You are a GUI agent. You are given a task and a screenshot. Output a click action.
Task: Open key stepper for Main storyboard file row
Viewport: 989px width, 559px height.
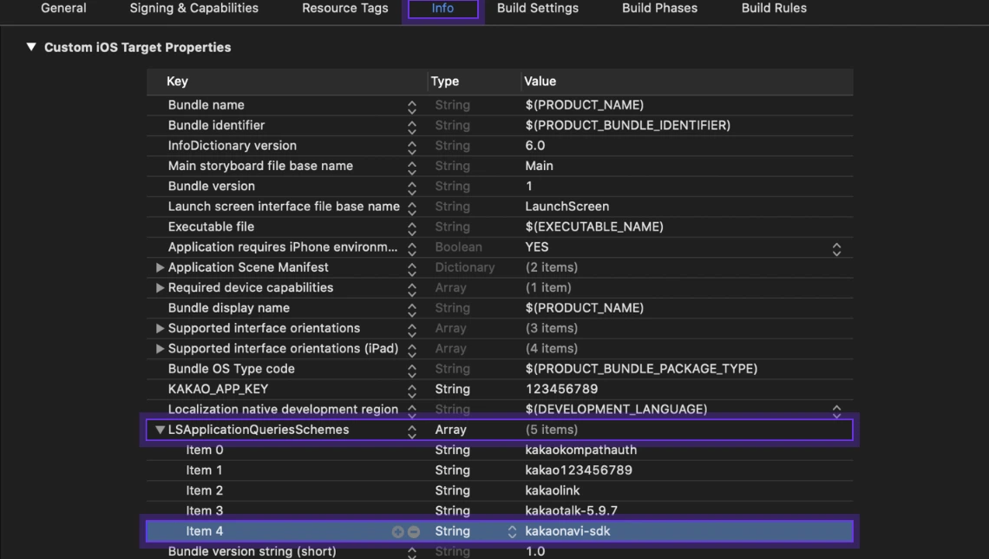412,168
